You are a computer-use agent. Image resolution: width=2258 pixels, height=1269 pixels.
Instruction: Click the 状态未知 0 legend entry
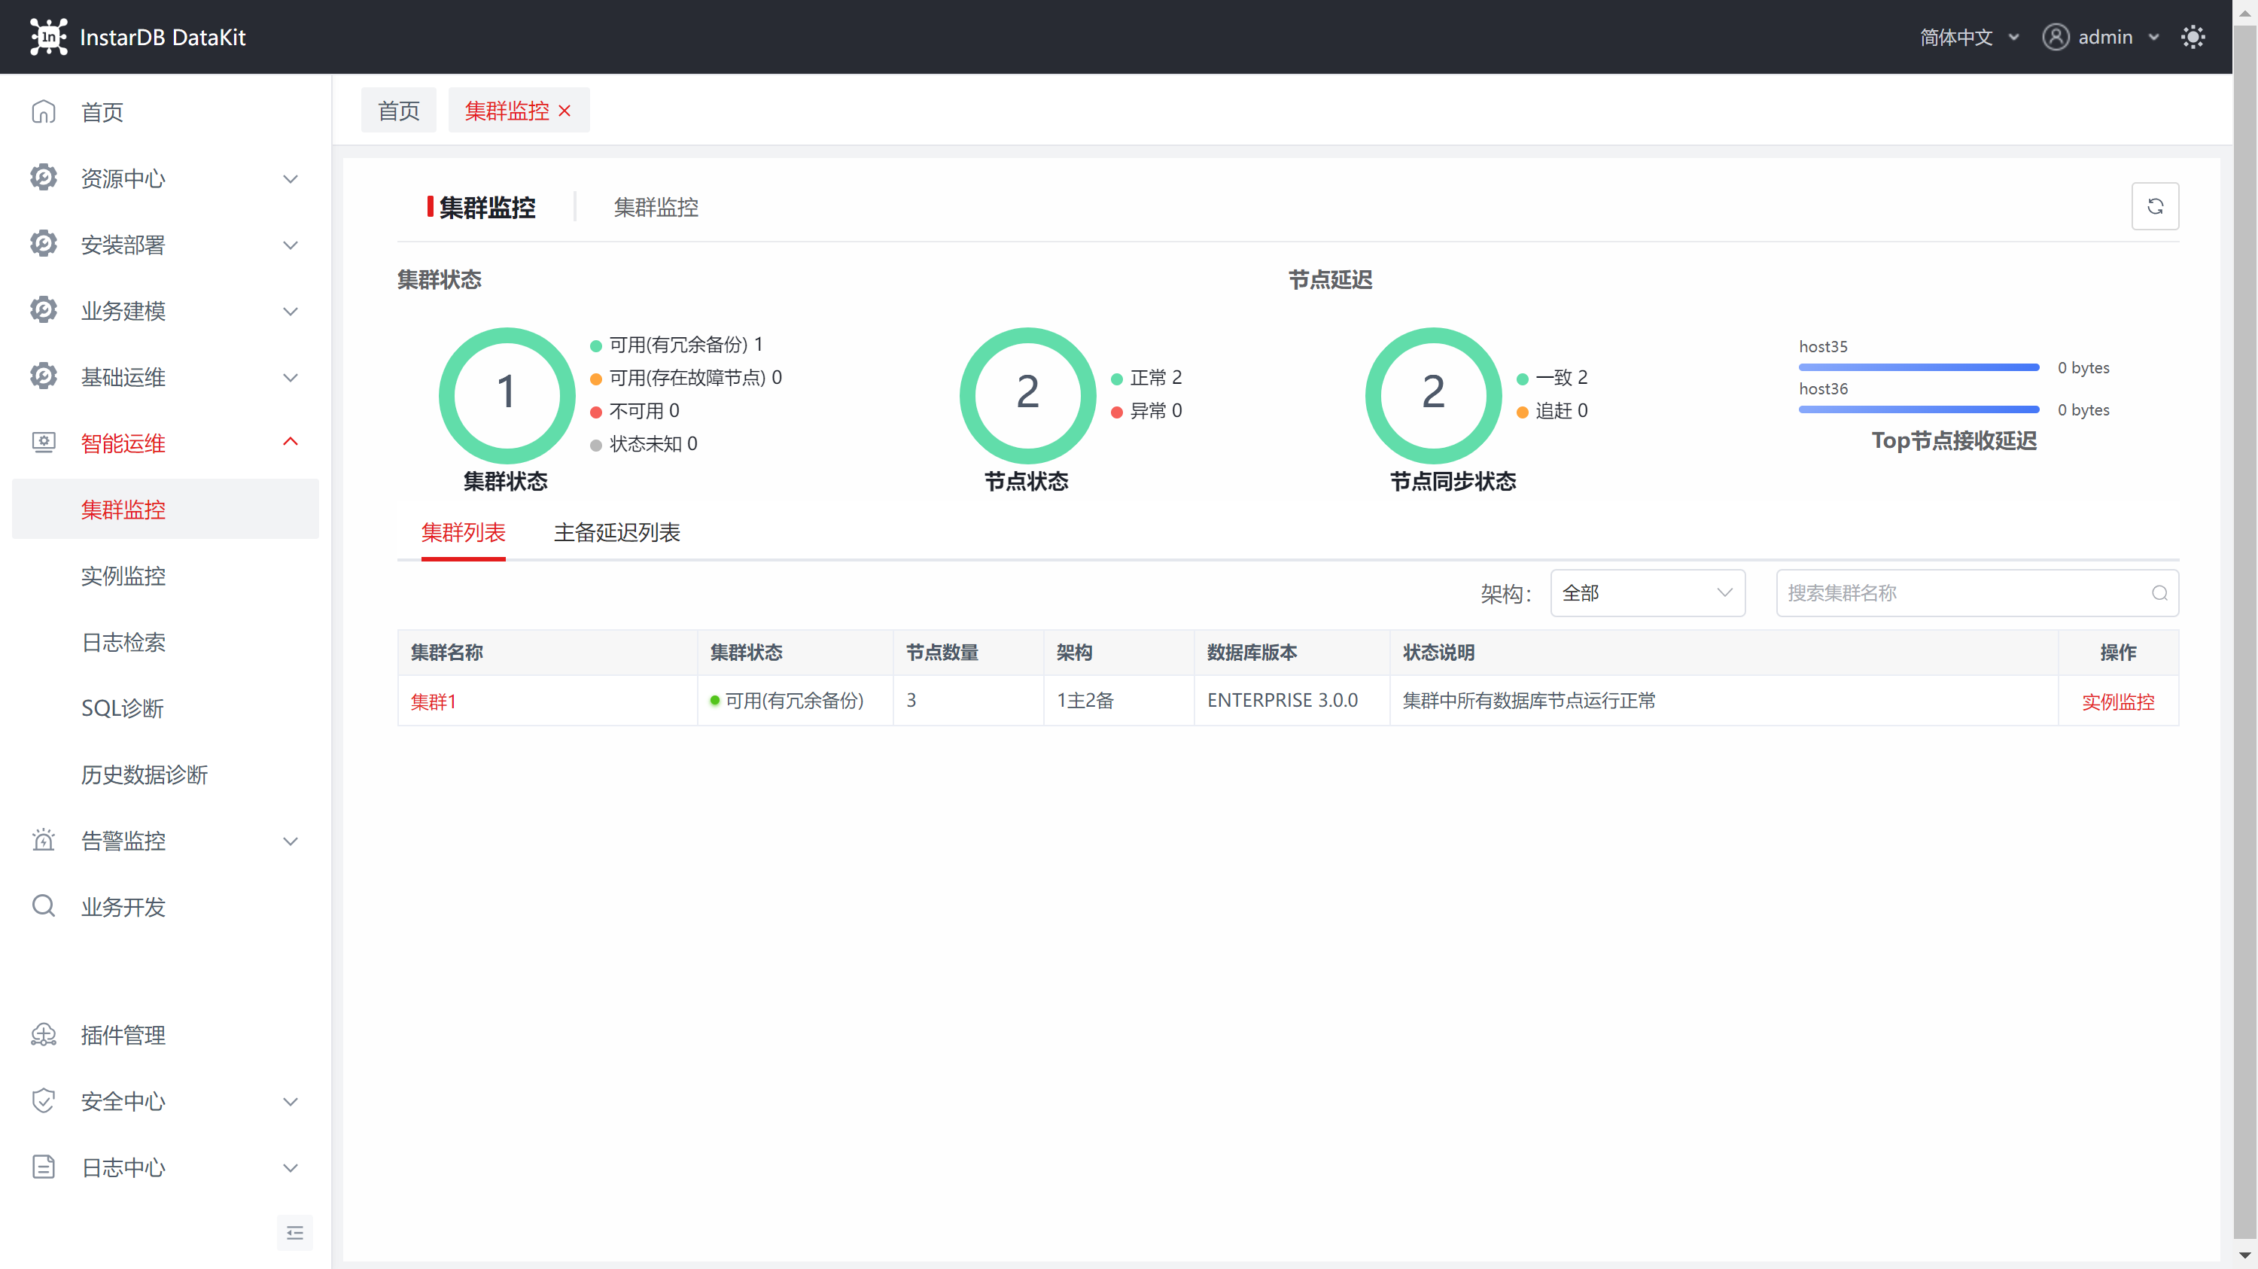[644, 444]
